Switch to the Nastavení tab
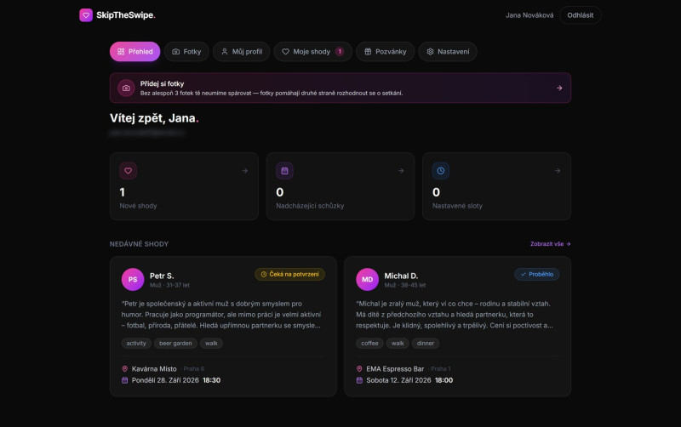681x427 pixels. click(x=448, y=52)
